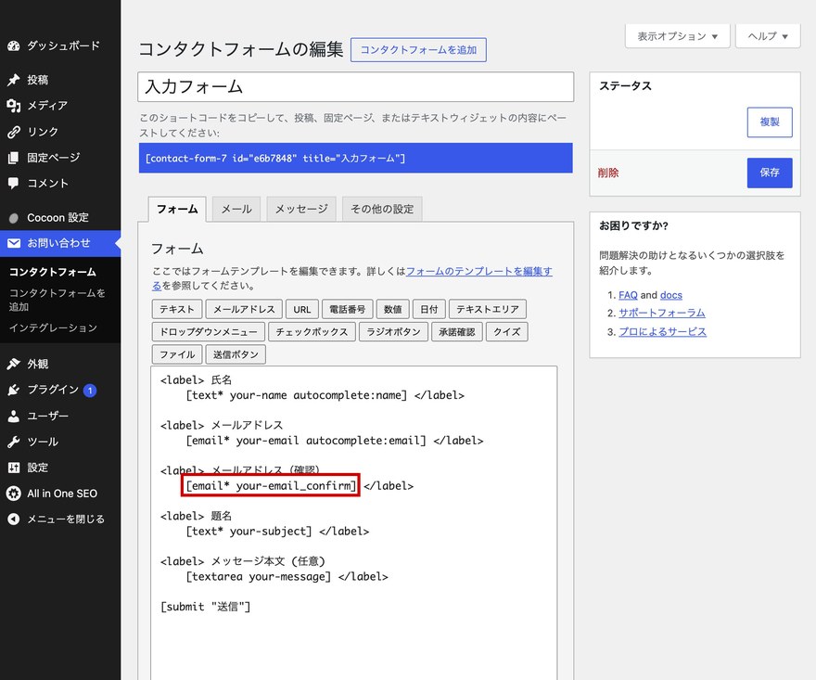816x680 pixels.
Task: Open フォームのテンプレートを編集する link
Action: click(478, 271)
